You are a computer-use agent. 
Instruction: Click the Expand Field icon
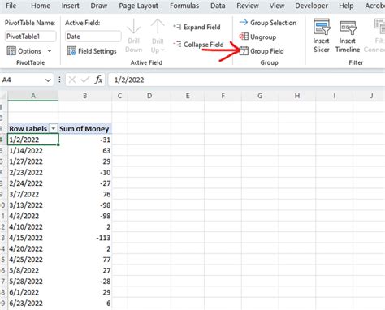(x=177, y=27)
